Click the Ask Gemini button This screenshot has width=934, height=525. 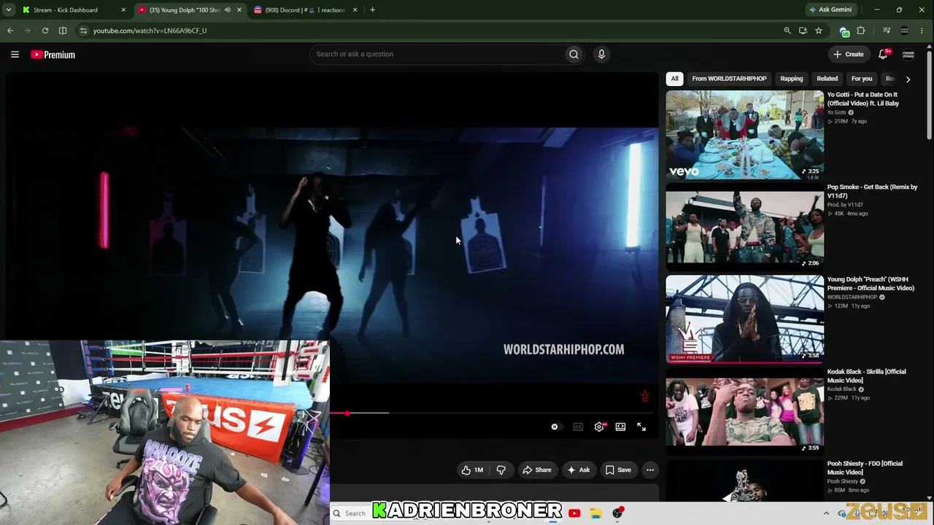830,10
